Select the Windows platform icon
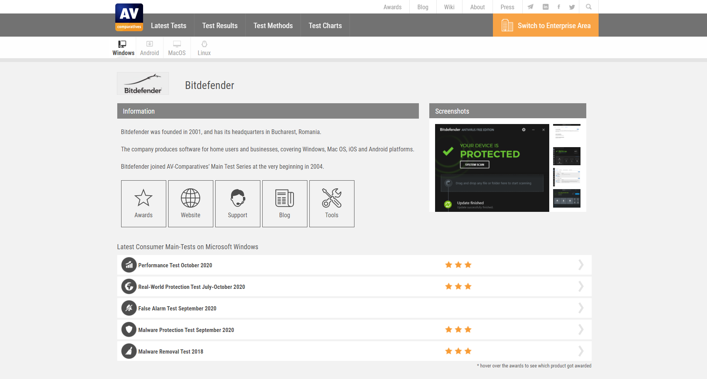This screenshot has width=707, height=379. coord(122,44)
